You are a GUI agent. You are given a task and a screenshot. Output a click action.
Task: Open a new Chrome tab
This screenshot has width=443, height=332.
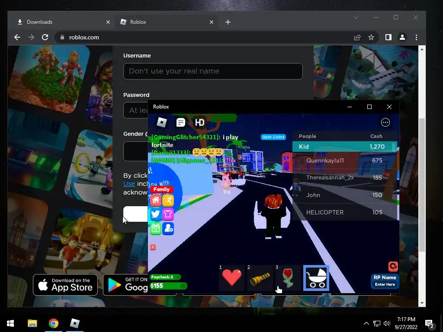coord(228,22)
